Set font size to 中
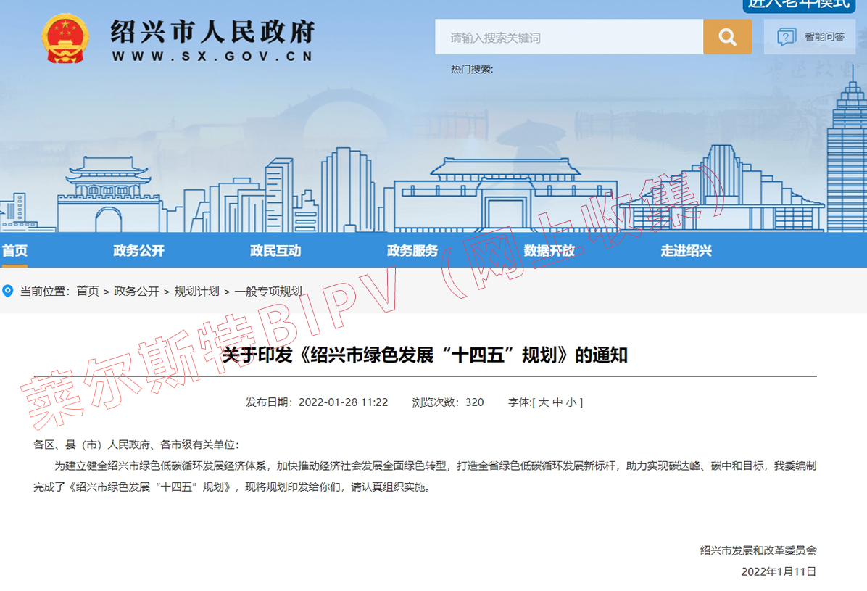Viewport: 867px width, 591px height. 557,402
